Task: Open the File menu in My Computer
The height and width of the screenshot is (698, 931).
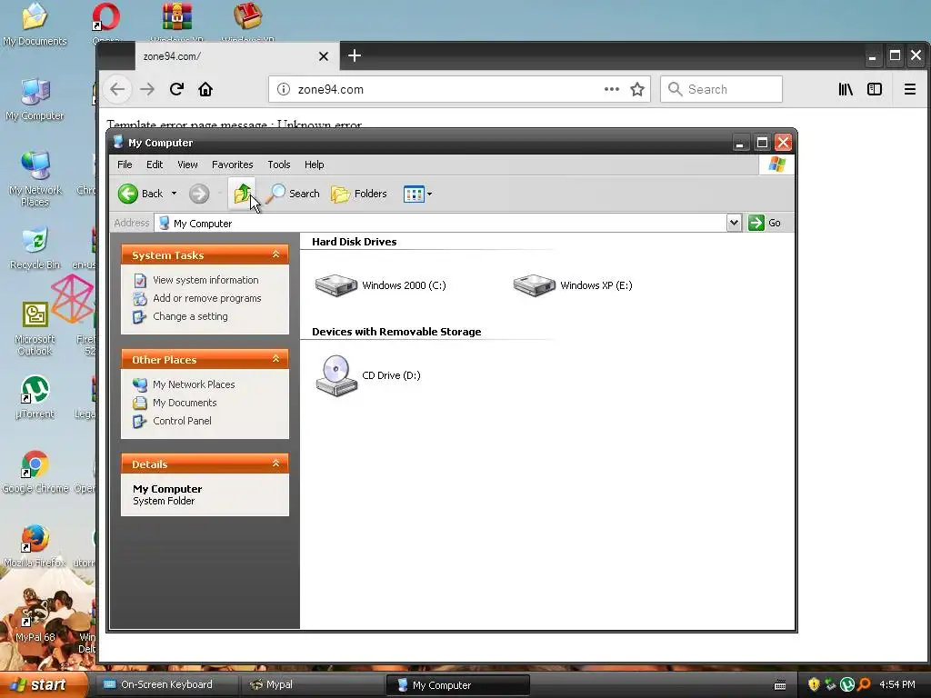Action: 125,165
